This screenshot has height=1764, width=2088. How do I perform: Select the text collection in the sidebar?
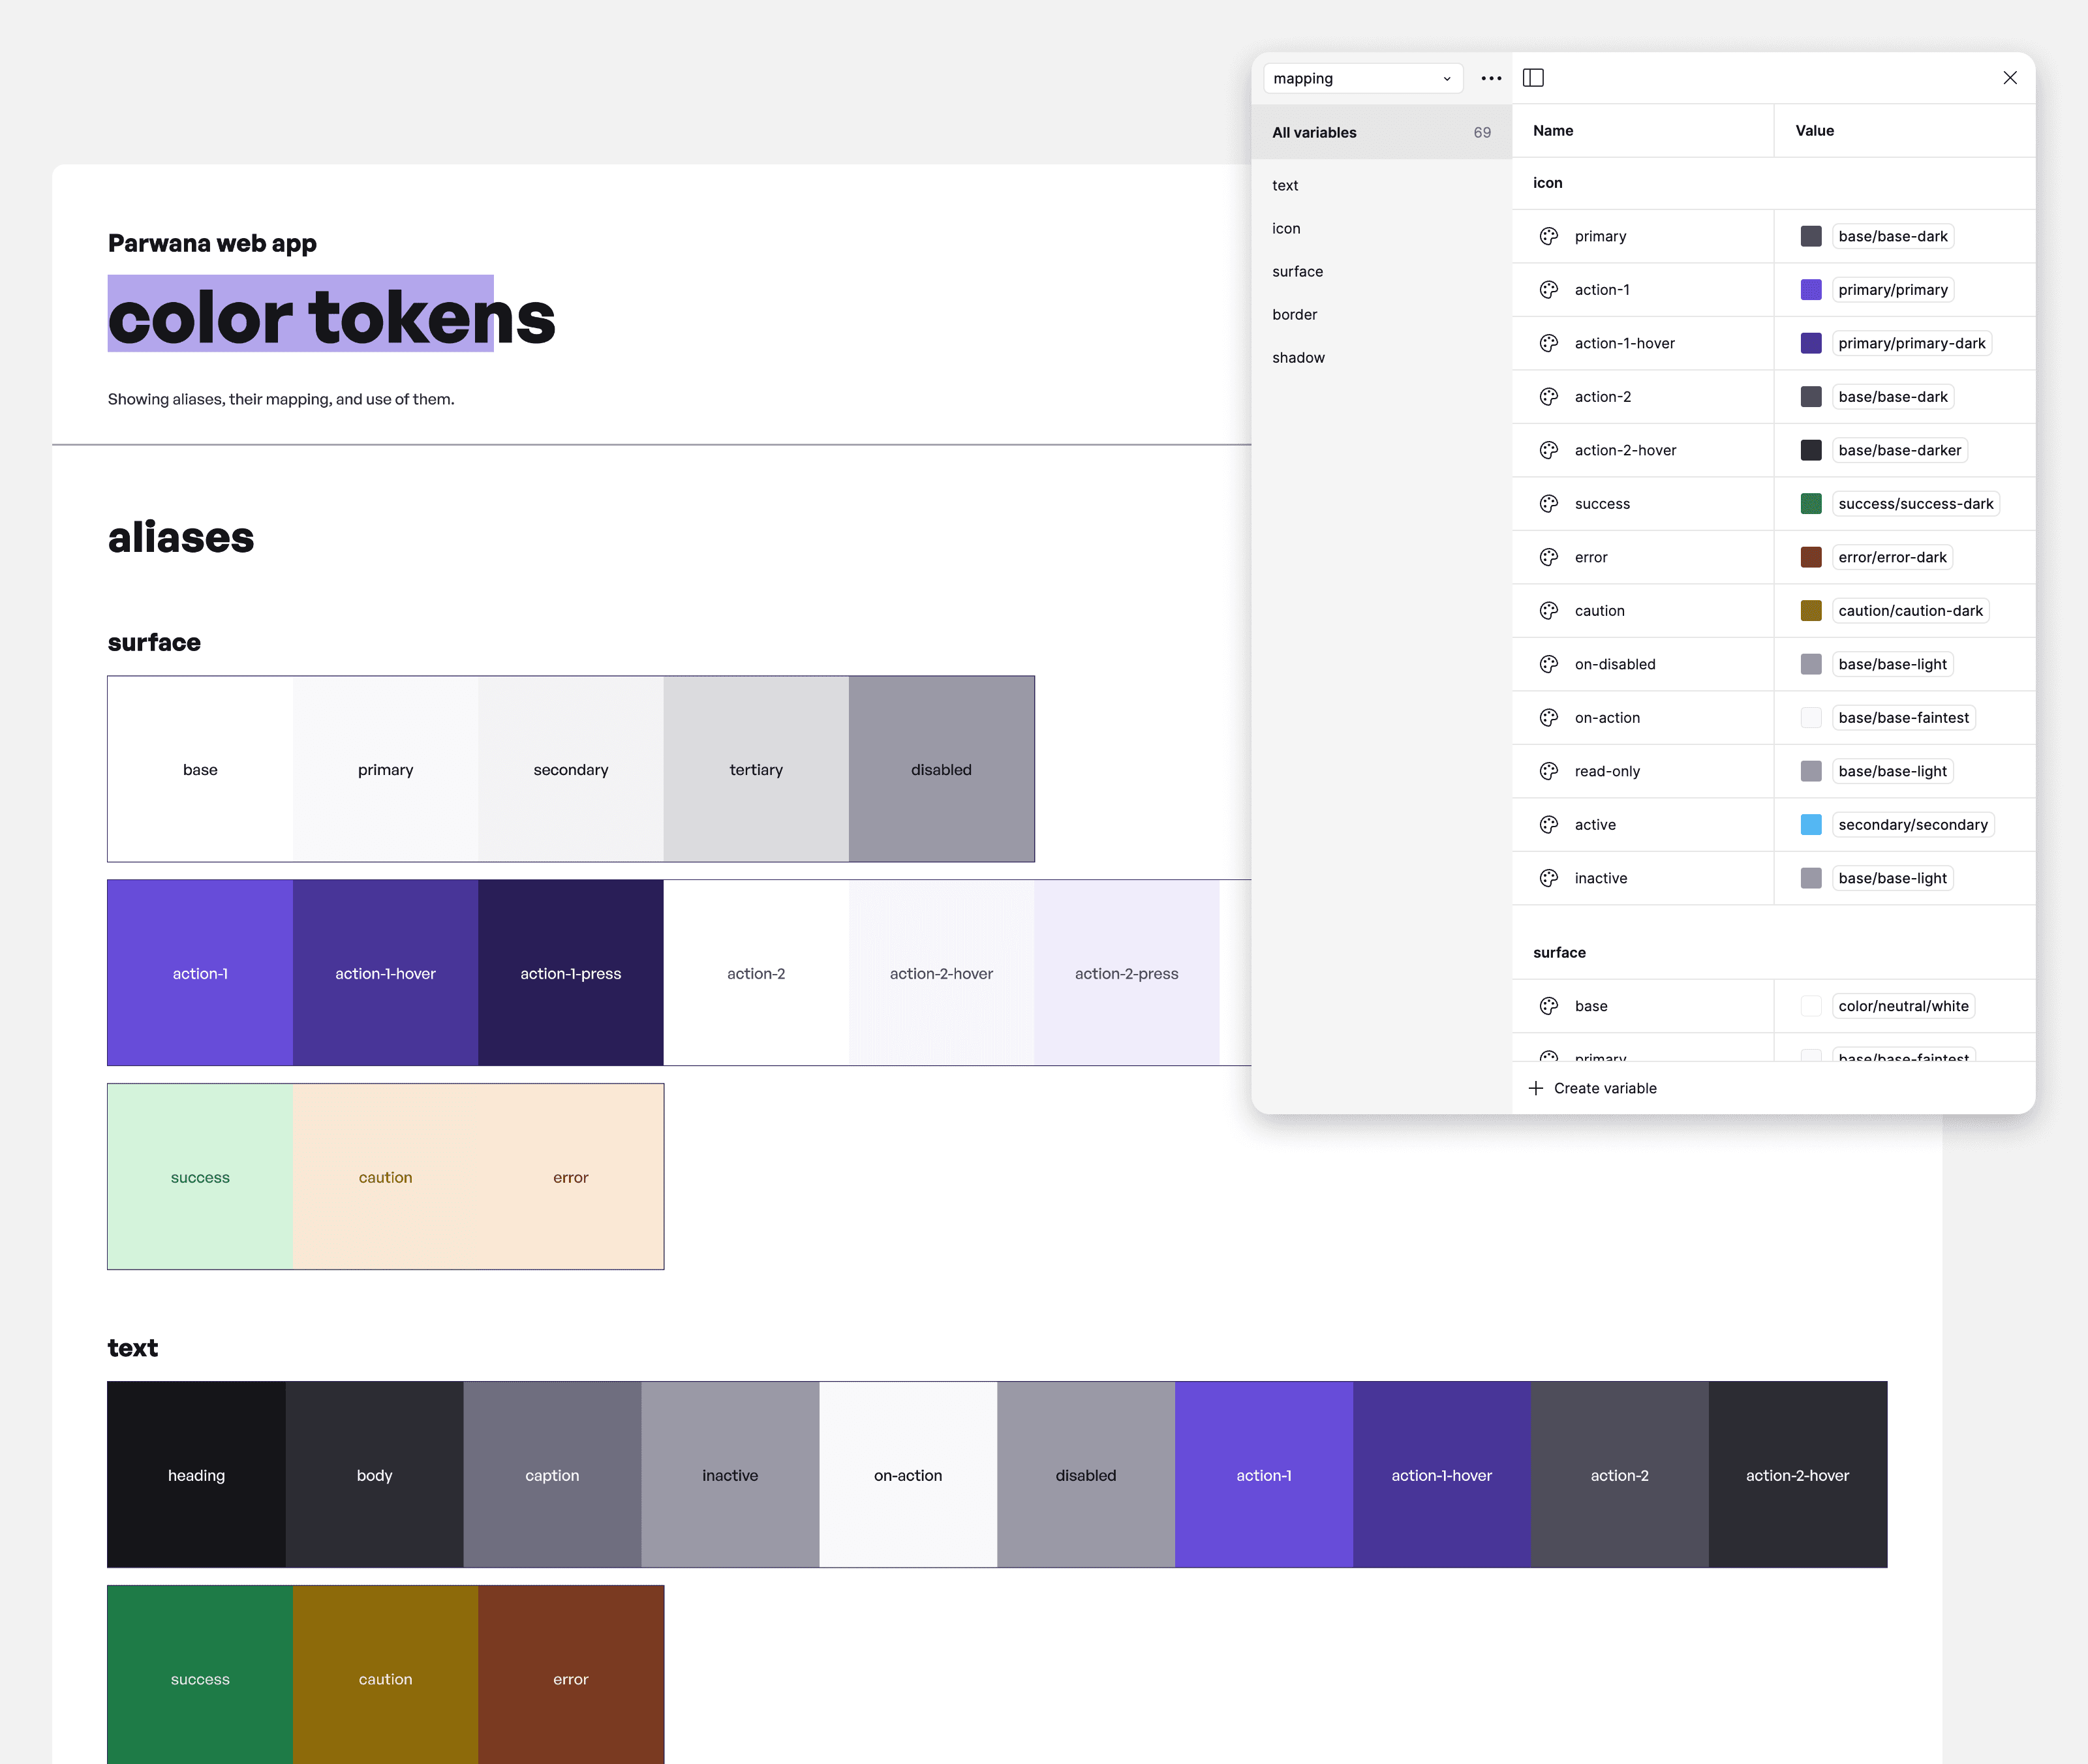[1285, 185]
